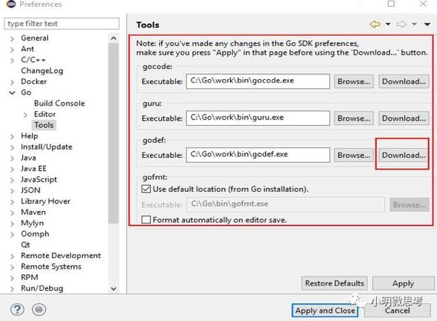This screenshot has width=437, height=321.
Task: Expand the Editor node under Go
Action: pyautogui.click(x=26, y=114)
